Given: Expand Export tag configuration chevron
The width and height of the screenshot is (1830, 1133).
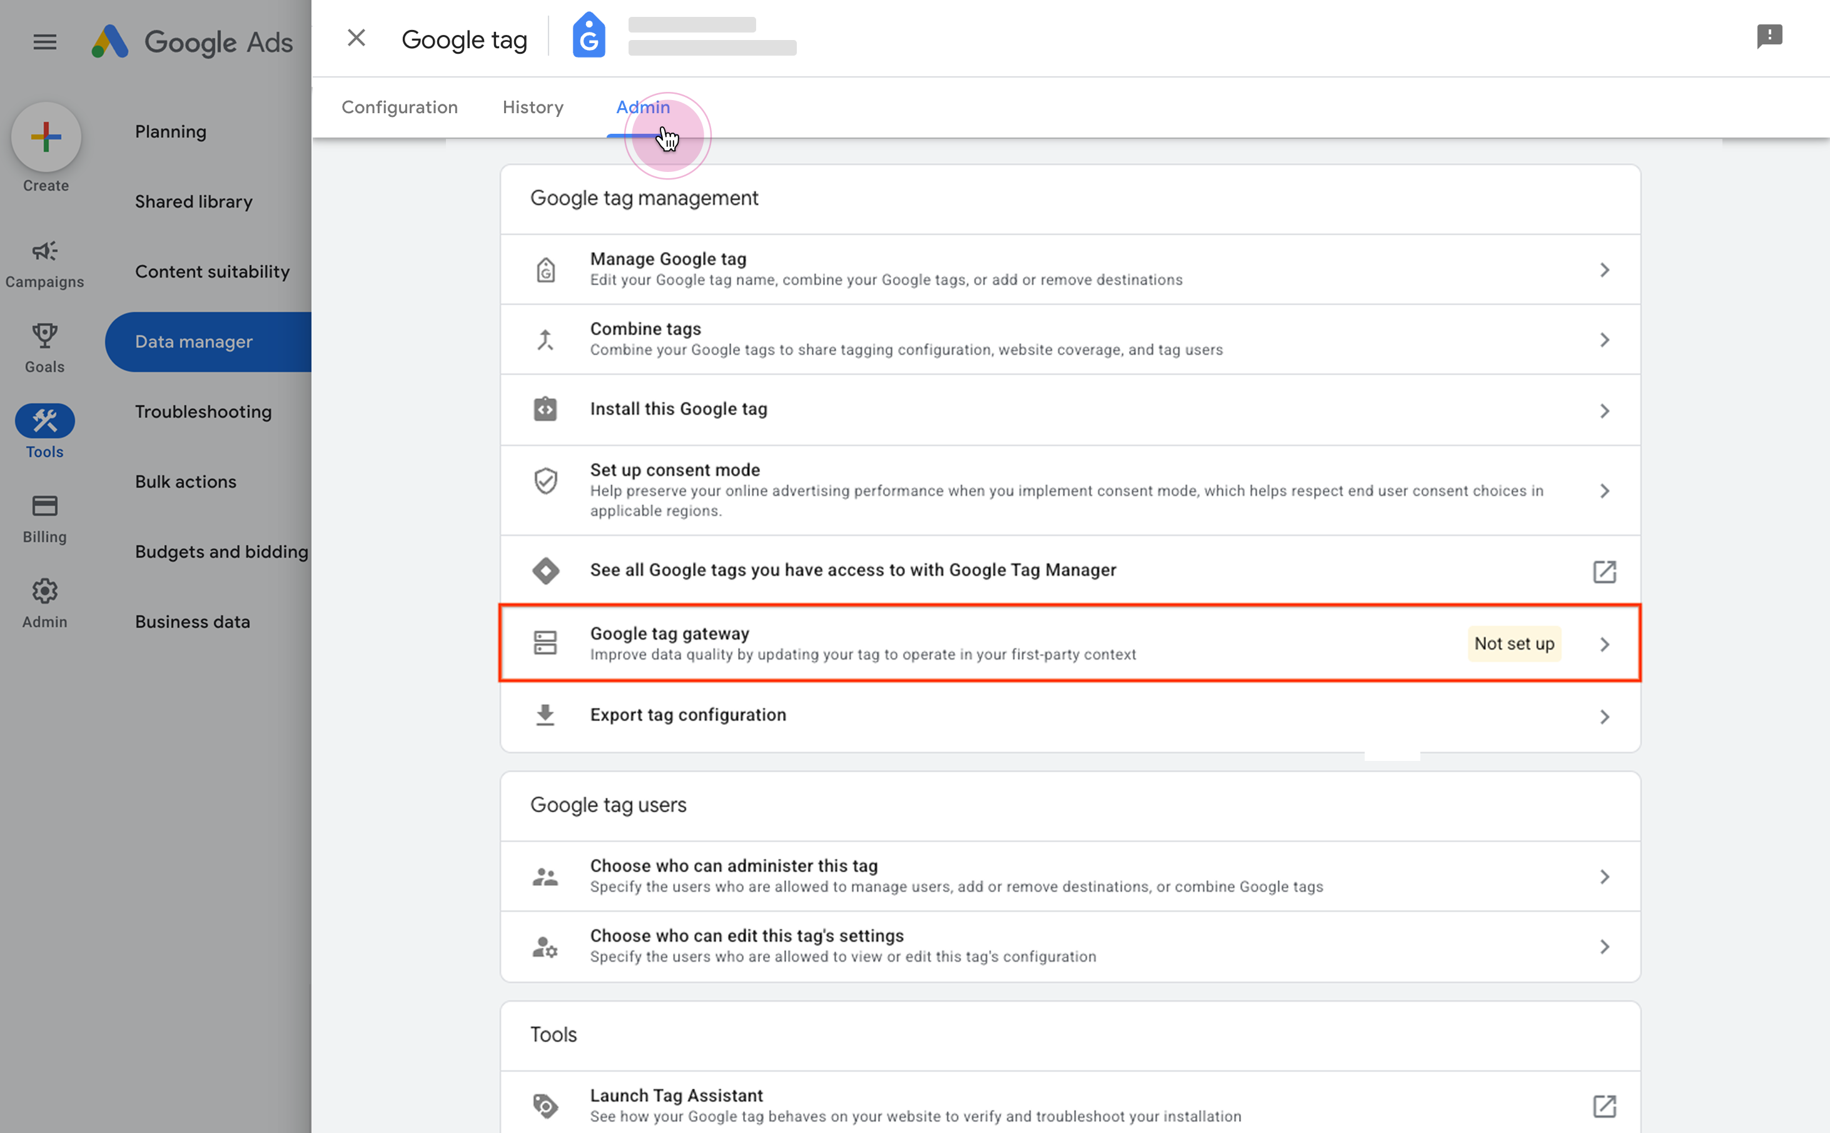Looking at the screenshot, I should click(1604, 717).
